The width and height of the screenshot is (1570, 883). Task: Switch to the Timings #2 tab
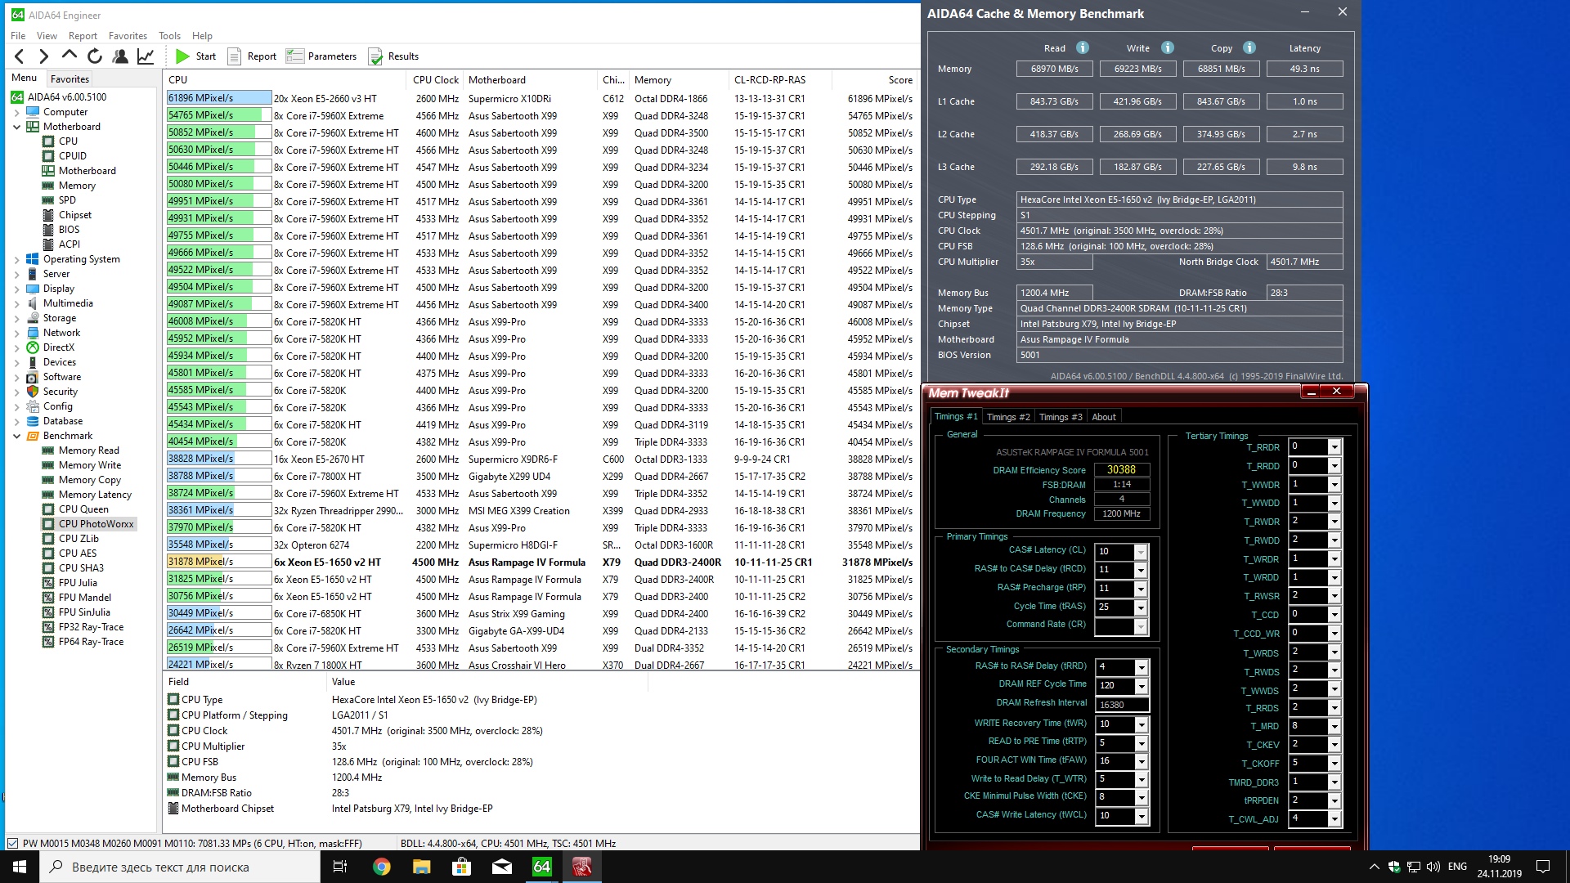[1007, 417]
